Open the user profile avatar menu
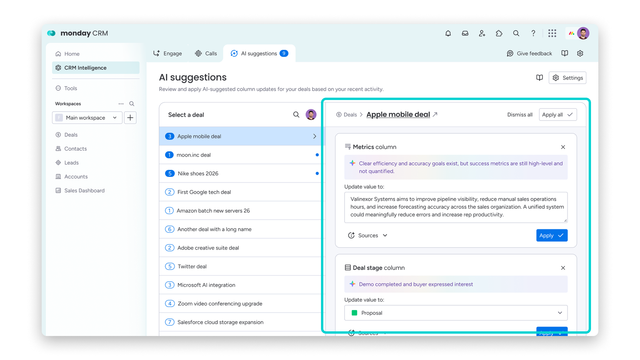Image resolution: width=640 pixels, height=360 pixels. click(583, 33)
